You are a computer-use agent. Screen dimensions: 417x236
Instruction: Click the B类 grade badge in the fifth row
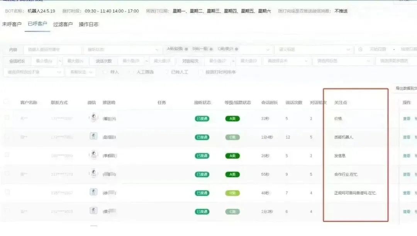click(232, 193)
